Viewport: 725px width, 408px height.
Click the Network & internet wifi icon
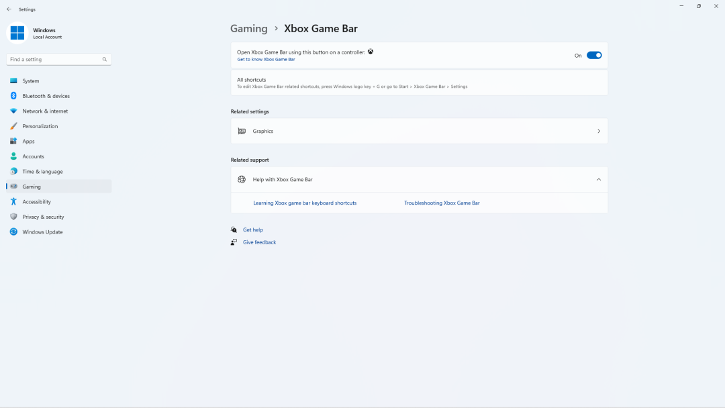[x=13, y=111]
